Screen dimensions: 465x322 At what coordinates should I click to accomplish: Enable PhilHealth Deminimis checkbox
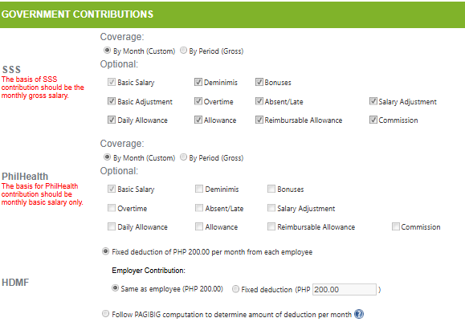tap(199, 189)
